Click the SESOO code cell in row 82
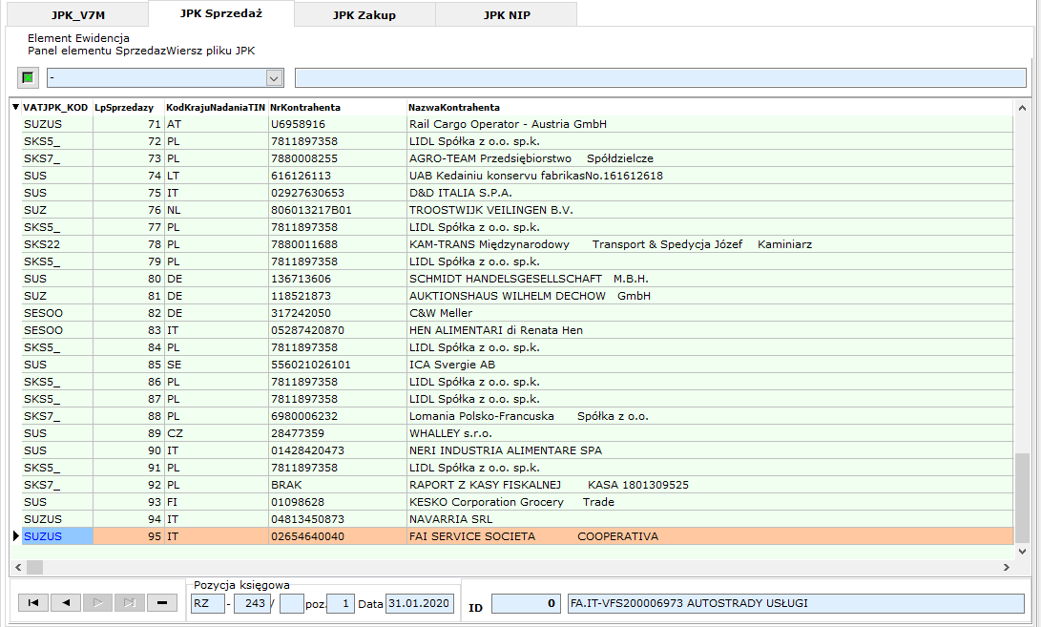The width and height of the screenshot is (1041, 627). pyautogui.click(x=57, y=313)
